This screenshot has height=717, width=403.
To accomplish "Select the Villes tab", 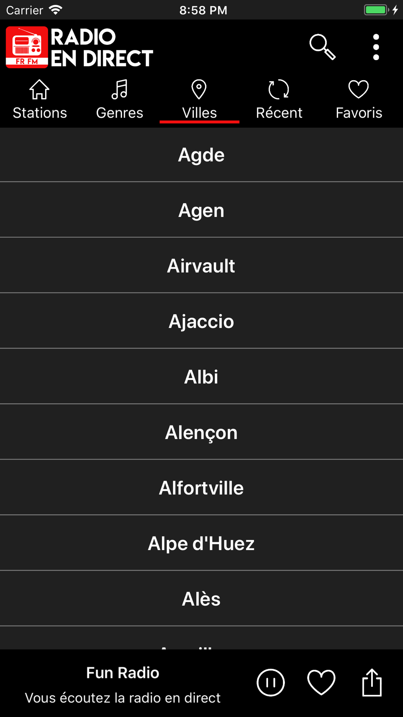I will pos(199,100).
